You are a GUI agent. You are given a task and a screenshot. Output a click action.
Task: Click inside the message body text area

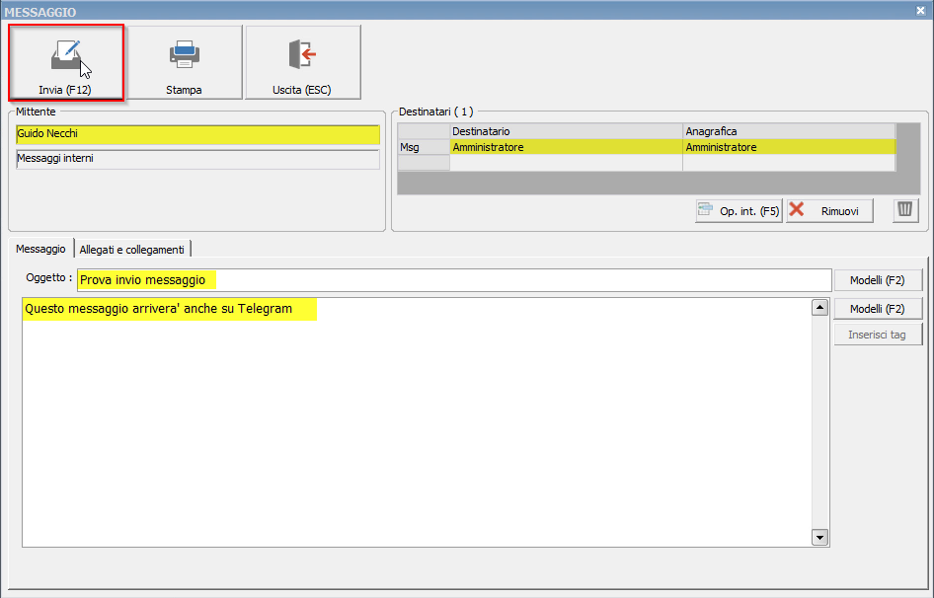(415, 424)
